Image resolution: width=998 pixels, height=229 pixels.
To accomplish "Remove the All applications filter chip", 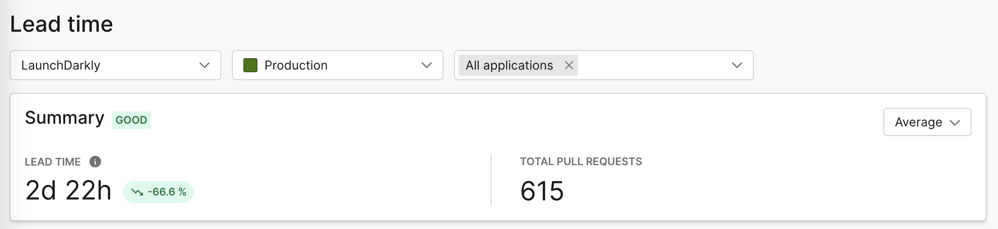I will [x=569, y=65].
